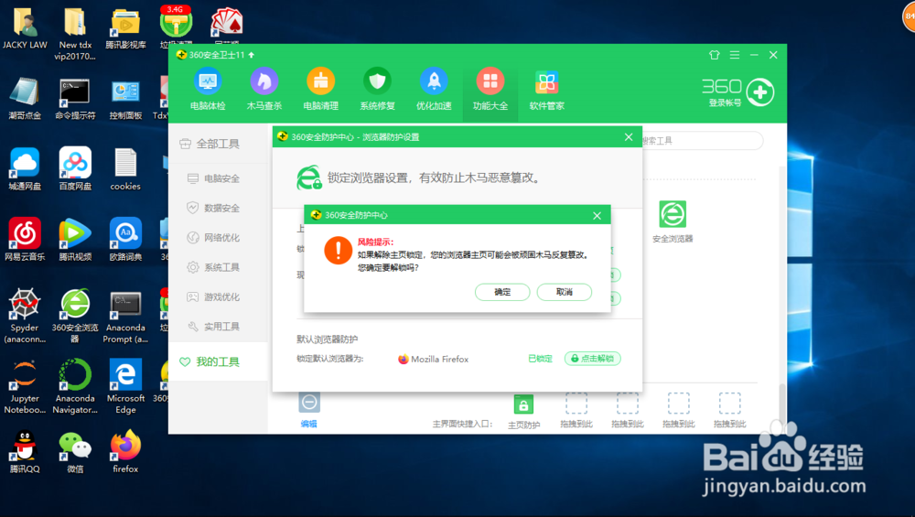Open 城通网盘 desktop icon

pyautogui.click(x=25, y=169)
